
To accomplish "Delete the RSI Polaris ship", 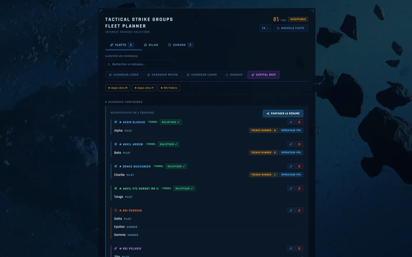I will [x=299, y=248].
